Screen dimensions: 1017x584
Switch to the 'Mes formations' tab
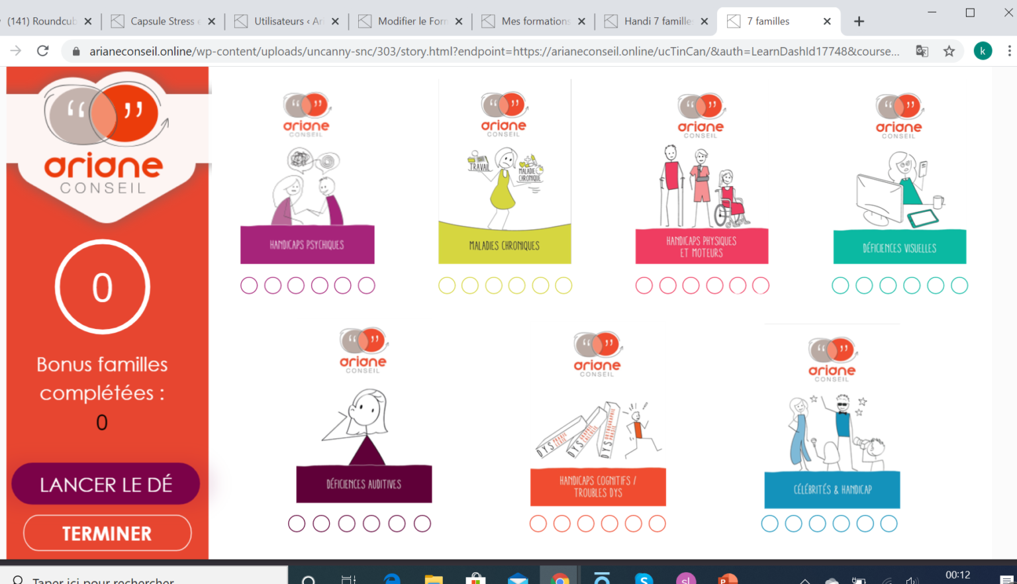tap(535, 21)
